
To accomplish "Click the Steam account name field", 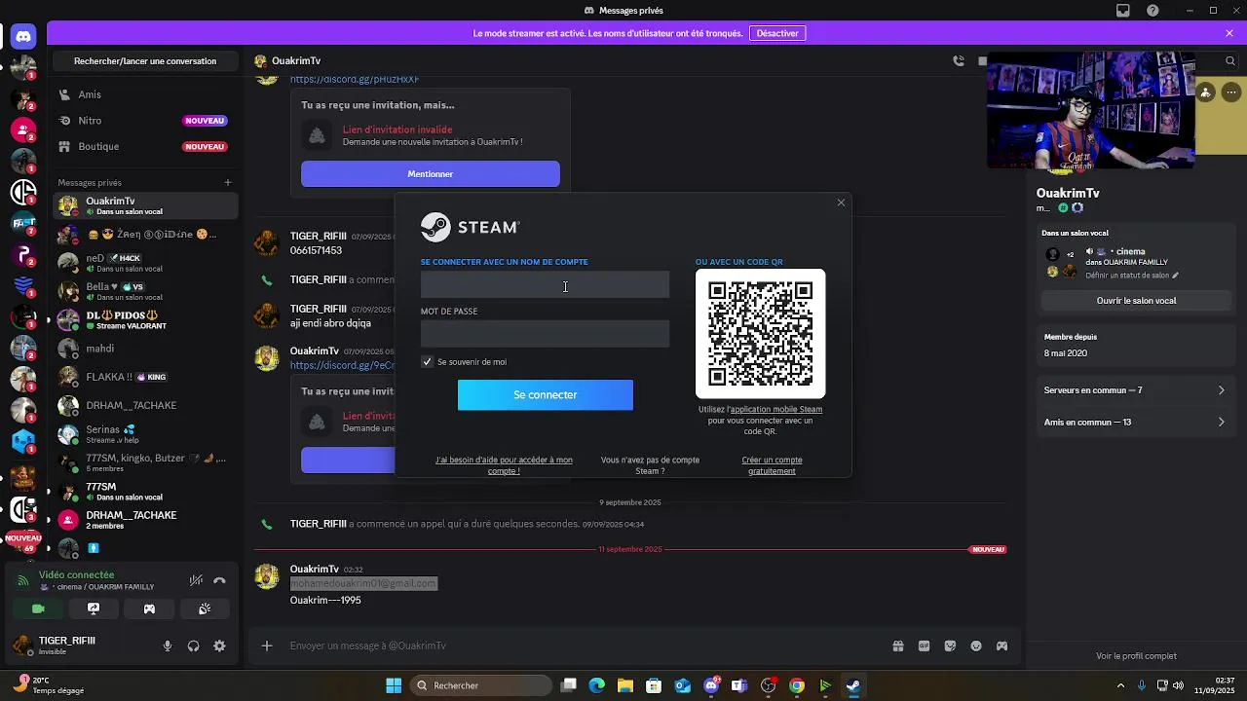I will point(545,284).
